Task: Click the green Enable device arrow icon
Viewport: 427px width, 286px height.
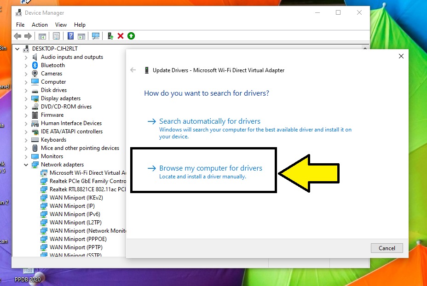Action: click(x=131, y=36)
